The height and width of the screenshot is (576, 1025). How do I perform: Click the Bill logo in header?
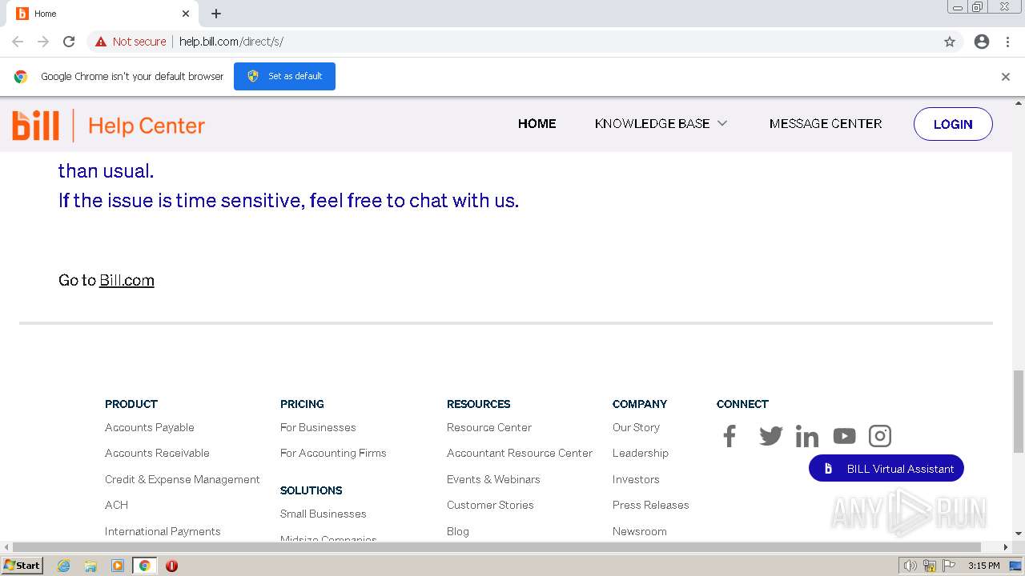pyautogui.click(x=36, y=126)
